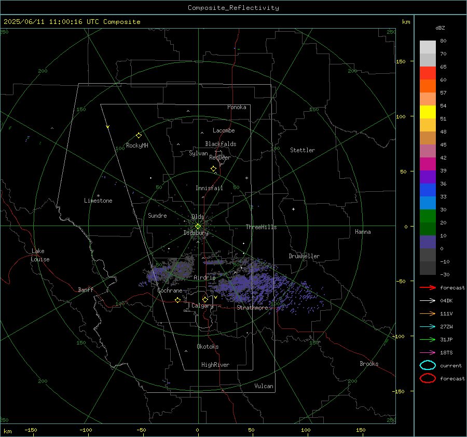The height and width of the screenshot is (437, 467).
Task: Click the Hanna city label
Action: [x=363, y=232]
